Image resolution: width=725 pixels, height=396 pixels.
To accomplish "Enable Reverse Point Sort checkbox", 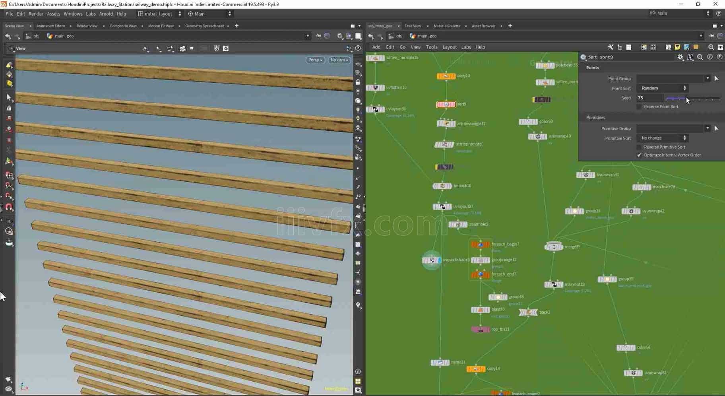I will click(639, 107).
